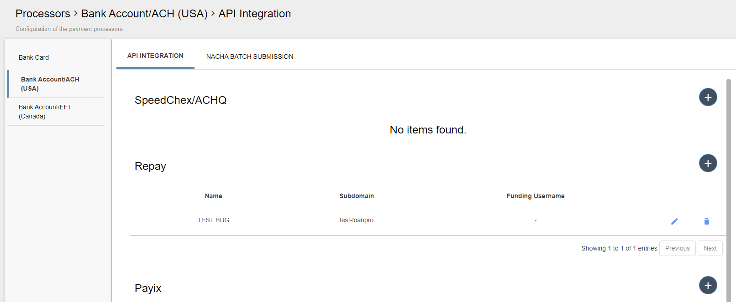The image size is (736, 302).
Task: Edit the TEST BUG Repay entry
Action: [674, 221]
